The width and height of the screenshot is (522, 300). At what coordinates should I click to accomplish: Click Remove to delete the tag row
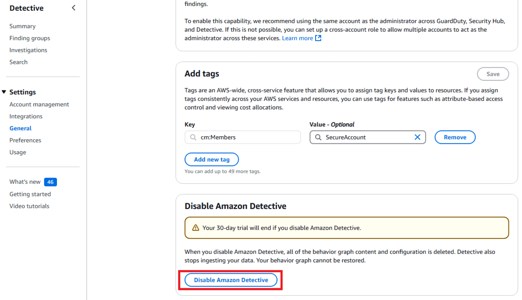[x=455, y=137]
